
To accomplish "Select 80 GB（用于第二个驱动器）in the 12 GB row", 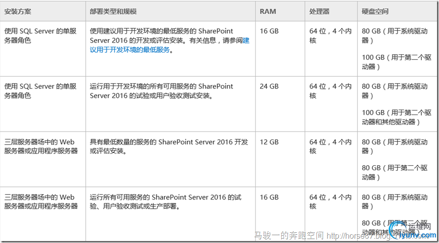I will click(x=395, y=173).
